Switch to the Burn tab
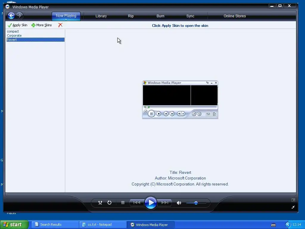305x229 pixels. (160, 16)
